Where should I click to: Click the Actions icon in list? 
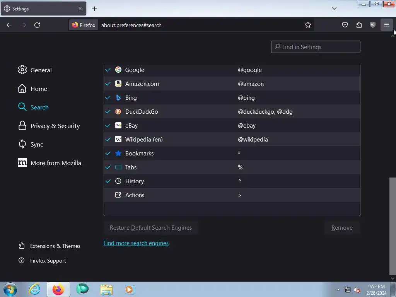click(118, 195)
